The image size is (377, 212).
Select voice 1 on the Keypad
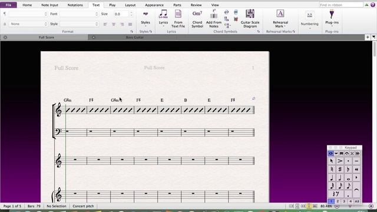point(331,201)
